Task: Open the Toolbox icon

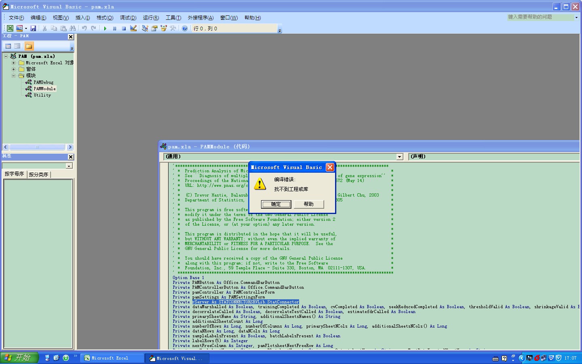Action: coord(173,28)
